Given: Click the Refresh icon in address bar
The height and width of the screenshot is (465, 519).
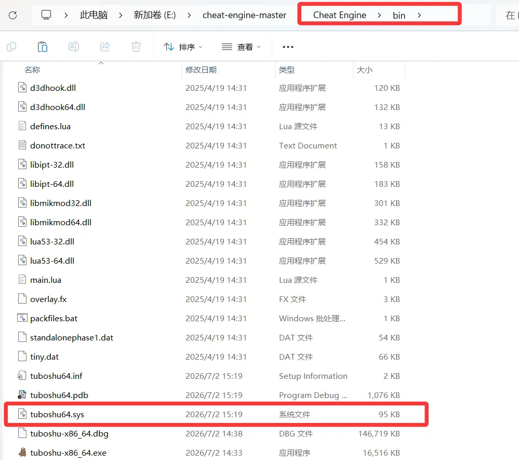Looking at the screenshot, I should point(12,15).
